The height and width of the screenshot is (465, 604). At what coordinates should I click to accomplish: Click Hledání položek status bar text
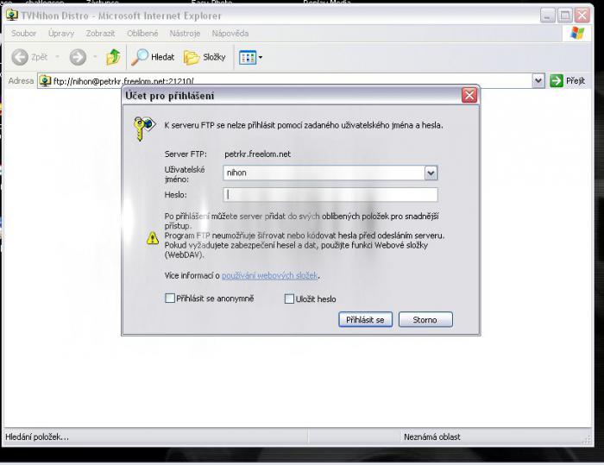tap(37, 437)
